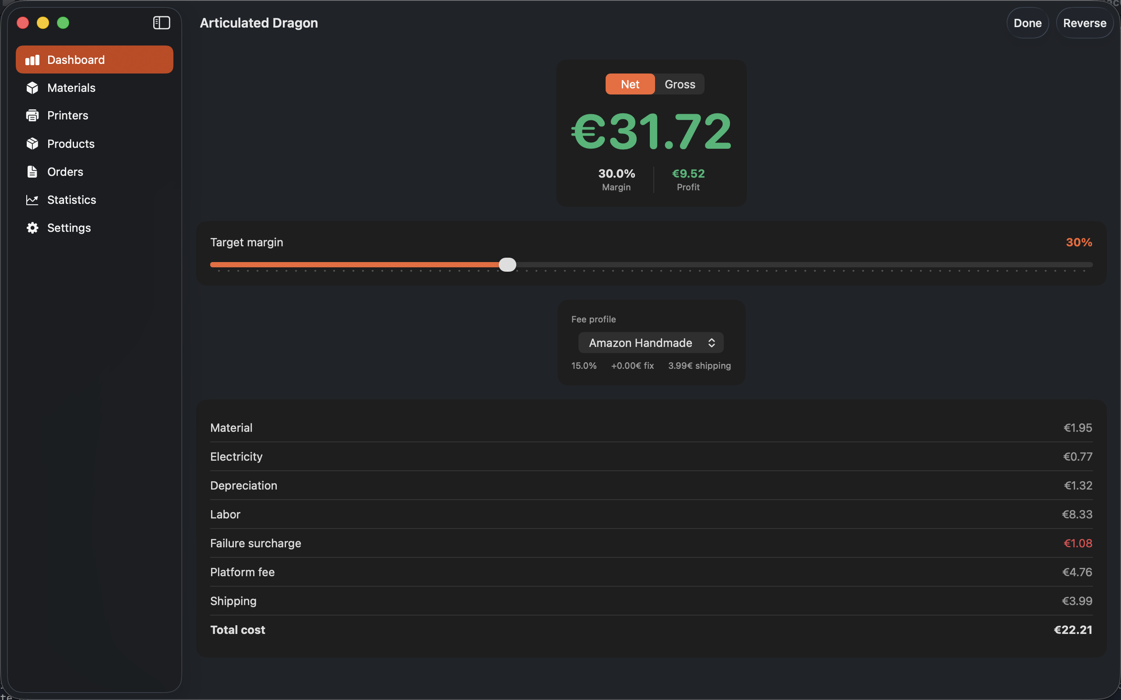Viewport: 1121px width, 700px height.
Task: Click the Depreciation row label
Action: (x=243, y=486)
